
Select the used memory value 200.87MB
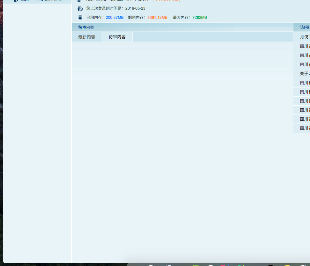pos(115,18)
